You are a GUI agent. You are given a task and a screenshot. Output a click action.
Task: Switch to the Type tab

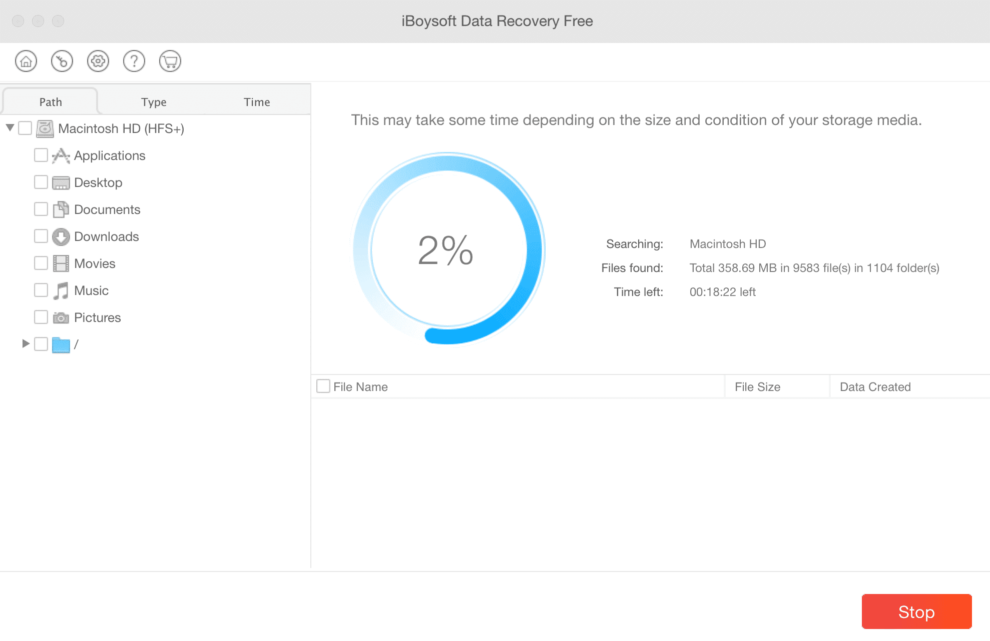[x=154, y=102]
